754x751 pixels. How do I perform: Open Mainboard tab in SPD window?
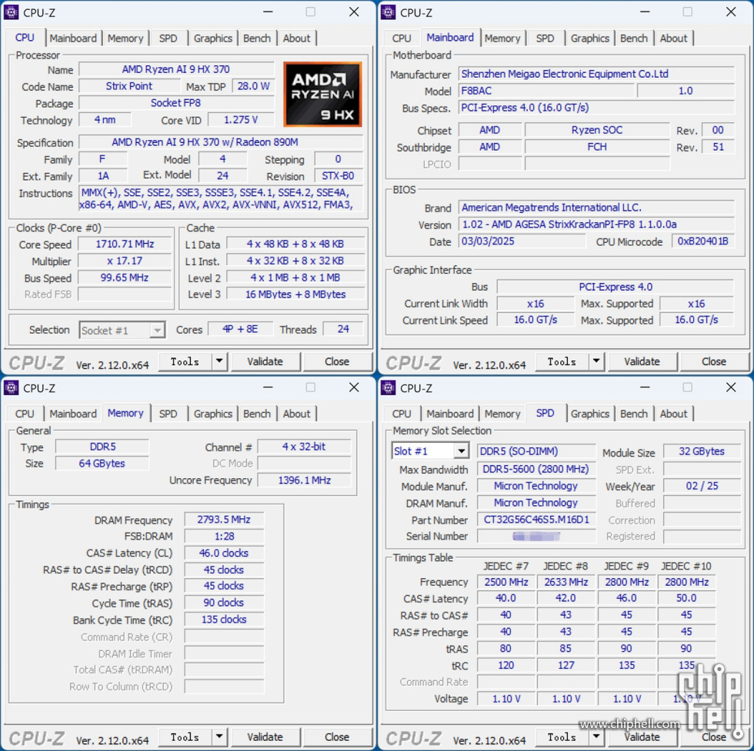point(450,414)
